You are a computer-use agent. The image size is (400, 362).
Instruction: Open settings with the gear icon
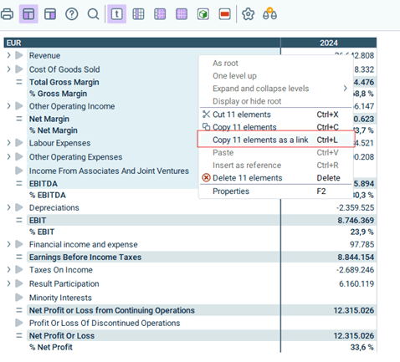[248, 14]
